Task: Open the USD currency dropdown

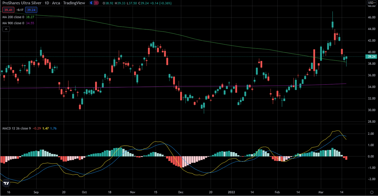Action: coord(372,3)
